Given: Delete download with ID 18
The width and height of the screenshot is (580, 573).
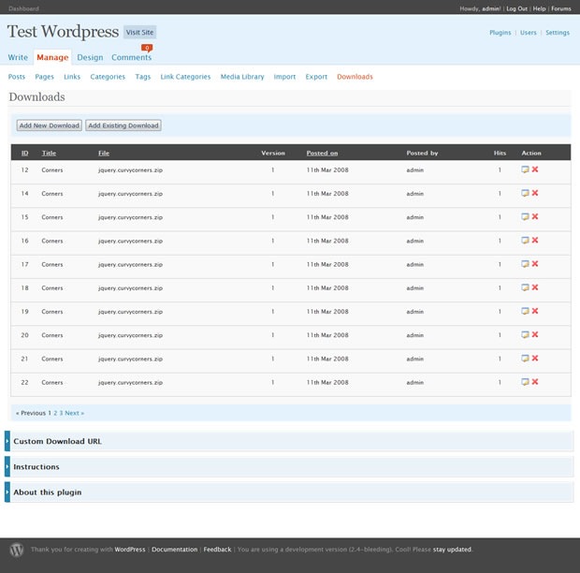Looking at the screenshot, I should coord(535,287).
